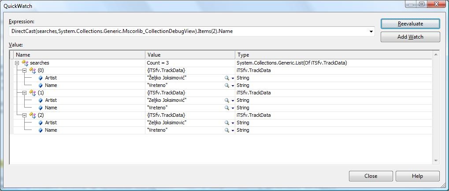Select the searches row label
The height and width of the screenshot is (191, 449).
(40, 63)
